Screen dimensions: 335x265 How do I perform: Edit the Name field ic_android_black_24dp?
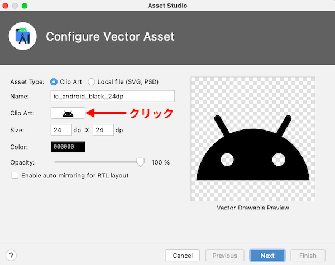[113, 96]
